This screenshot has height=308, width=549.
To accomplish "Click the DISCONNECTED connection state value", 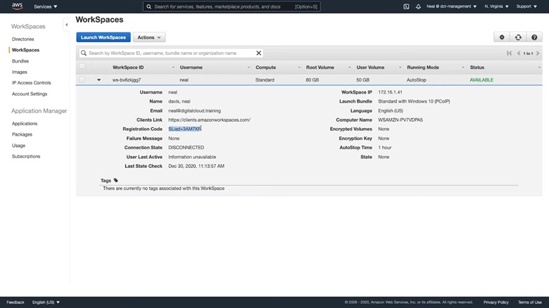I will (x=186, y=148).
